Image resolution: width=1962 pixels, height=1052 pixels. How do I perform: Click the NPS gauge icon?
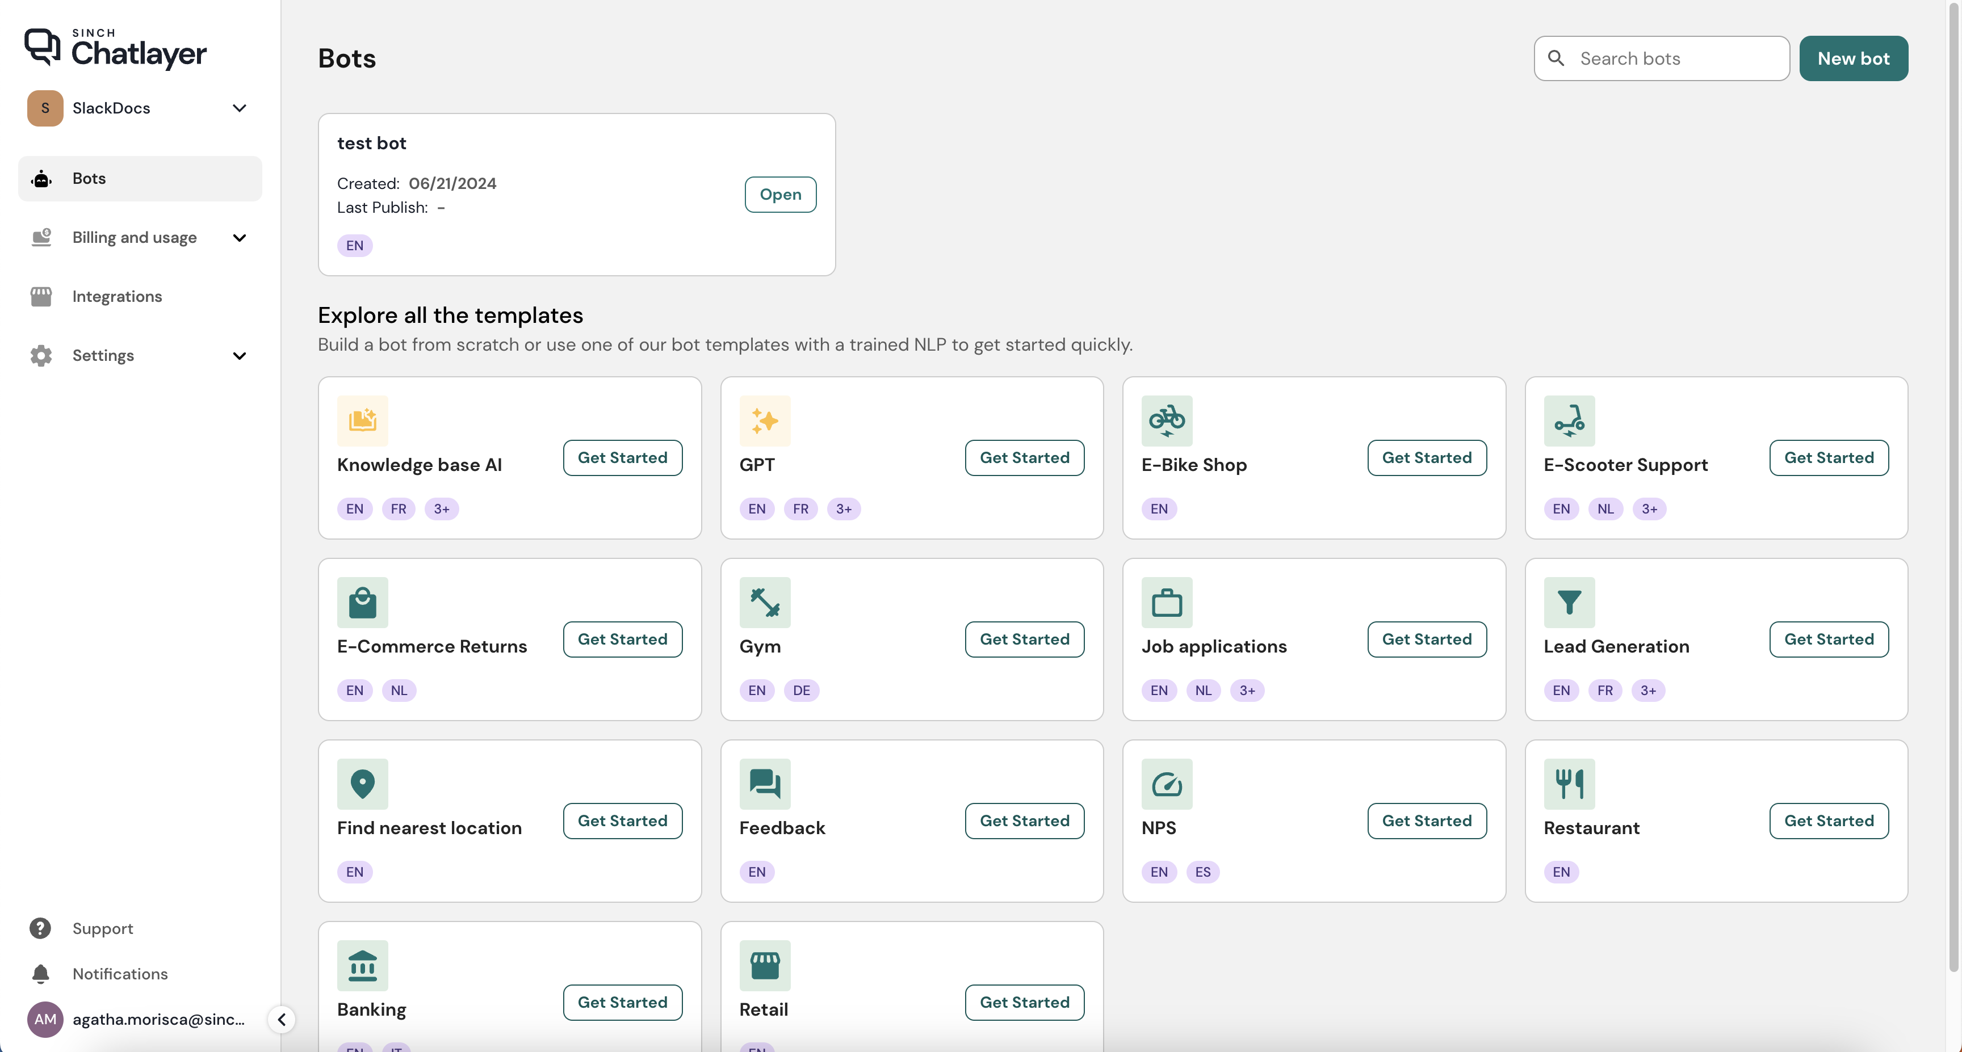click(1166, 783)
